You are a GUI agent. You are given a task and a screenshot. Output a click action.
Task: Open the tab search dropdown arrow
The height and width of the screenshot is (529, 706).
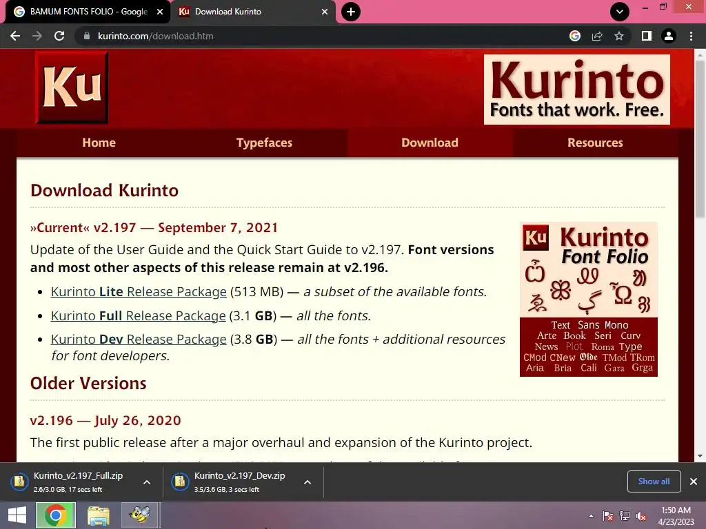coord(620,12)
